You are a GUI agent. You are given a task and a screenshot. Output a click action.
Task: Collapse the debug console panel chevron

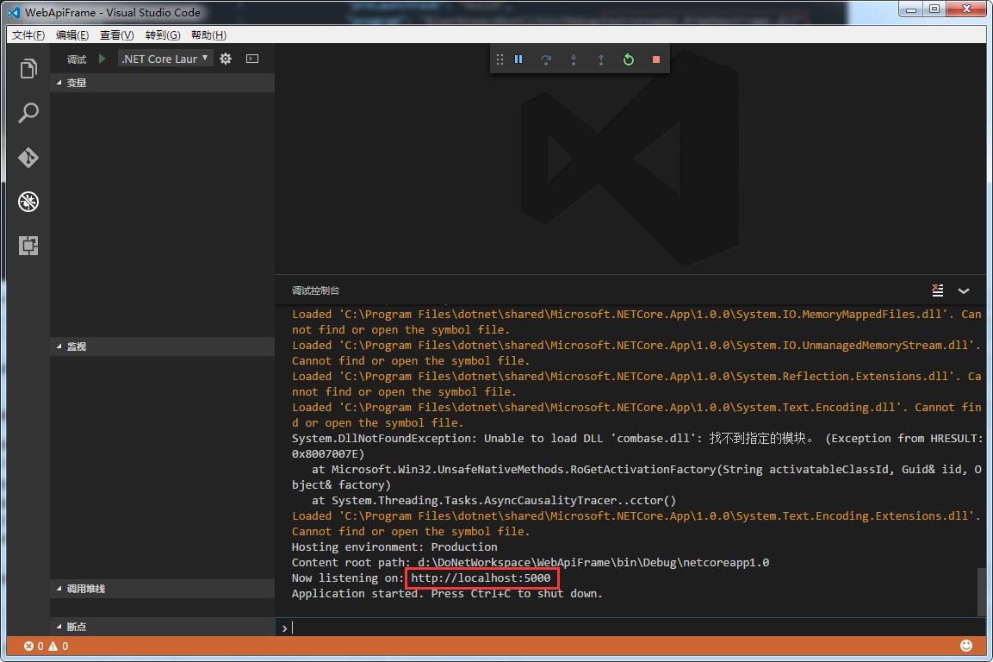(x=964, y=291)
